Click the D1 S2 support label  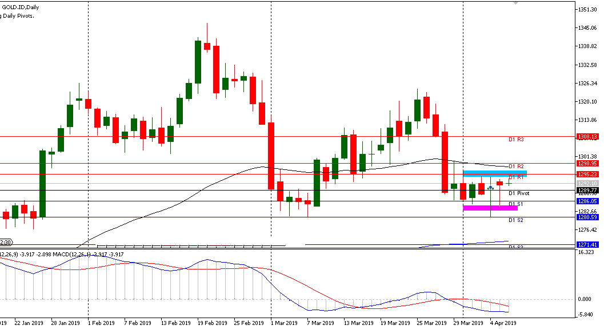tap(516, 220)
